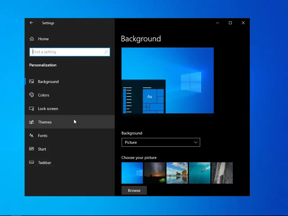The image size is (288, 216).
Task: Click the large background preview image
Action: tap(168, 80)
